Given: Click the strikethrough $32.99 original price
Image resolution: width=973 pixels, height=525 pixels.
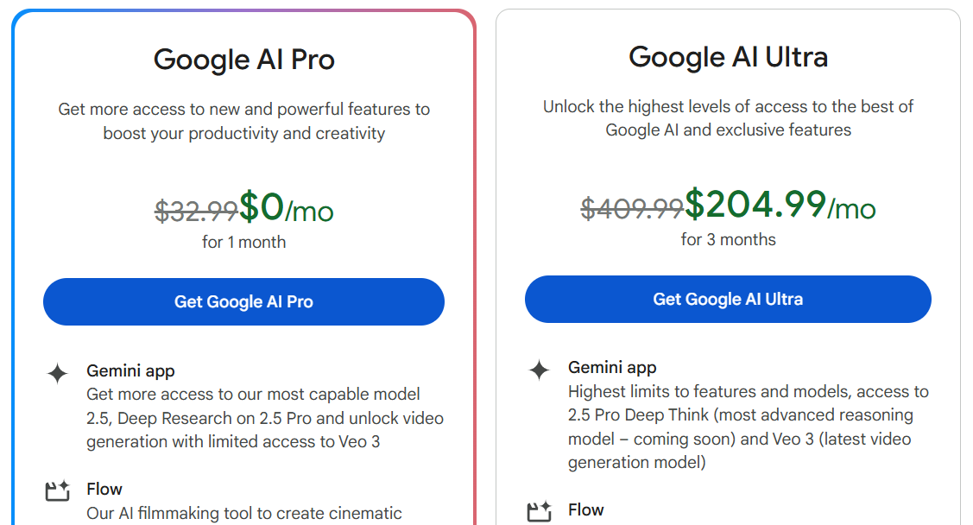Looking at the screenshot, I should (x=196, y=211).
